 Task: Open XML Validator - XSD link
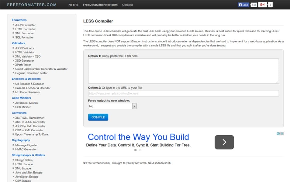(x=28, y=56)
